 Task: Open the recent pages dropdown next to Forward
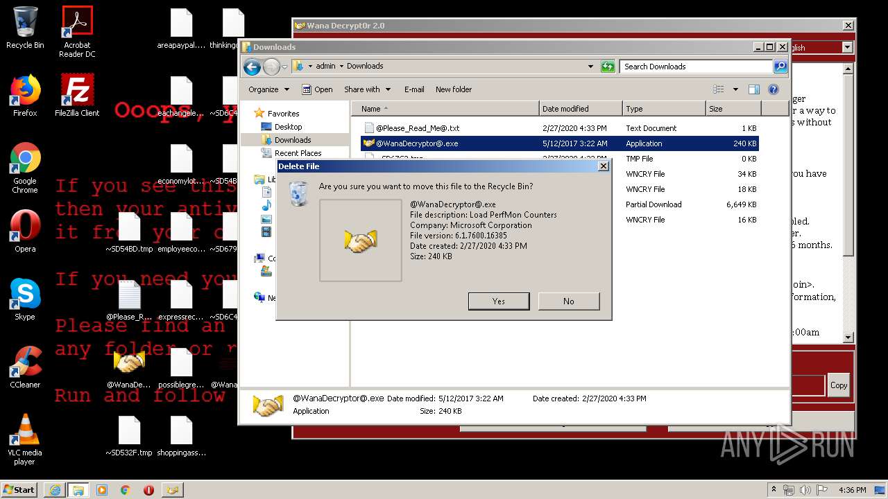click(x=284, y=67)
